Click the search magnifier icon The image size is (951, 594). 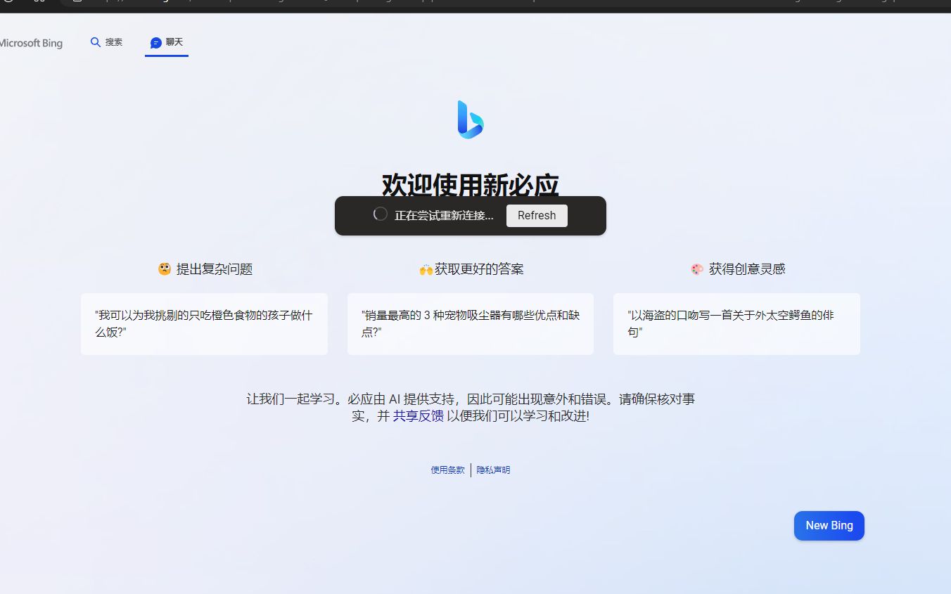(x=96, y=42)
